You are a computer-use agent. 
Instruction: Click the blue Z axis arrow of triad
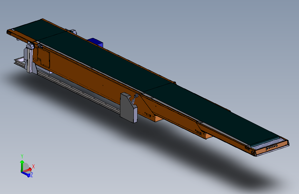coord(26,174)
